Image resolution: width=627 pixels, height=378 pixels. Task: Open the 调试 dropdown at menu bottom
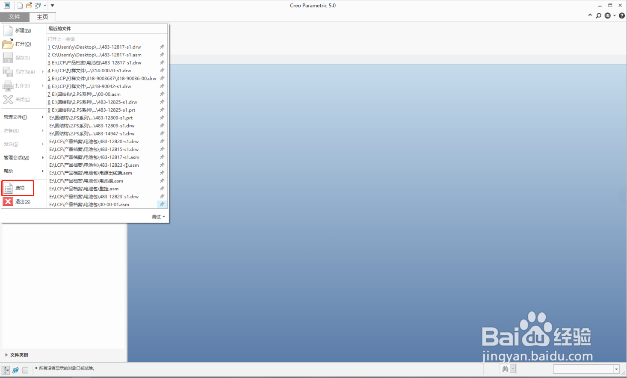pyautogui.click(x=158, y=217)
